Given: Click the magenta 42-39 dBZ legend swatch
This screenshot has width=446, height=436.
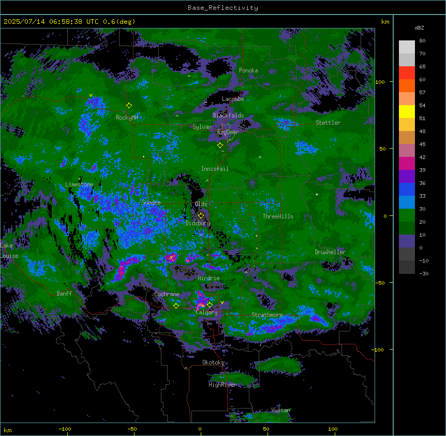Looking at the screenshot, I should [407, 163].
